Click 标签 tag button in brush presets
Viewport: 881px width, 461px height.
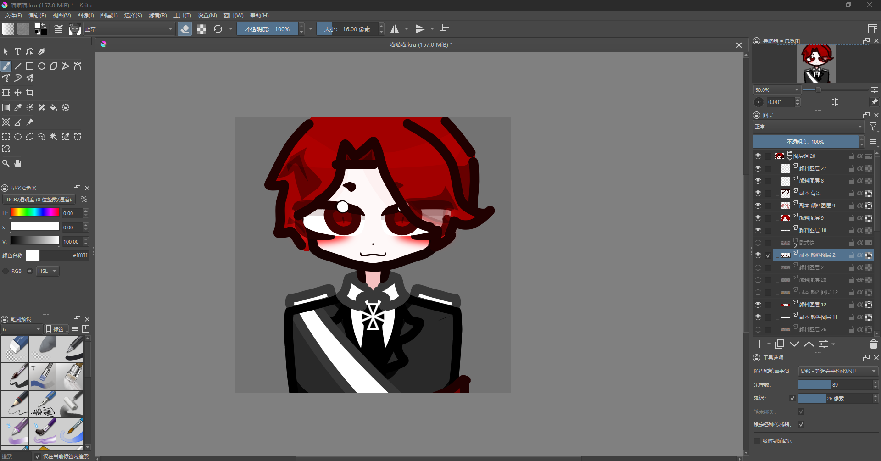[x=57, y=329]
